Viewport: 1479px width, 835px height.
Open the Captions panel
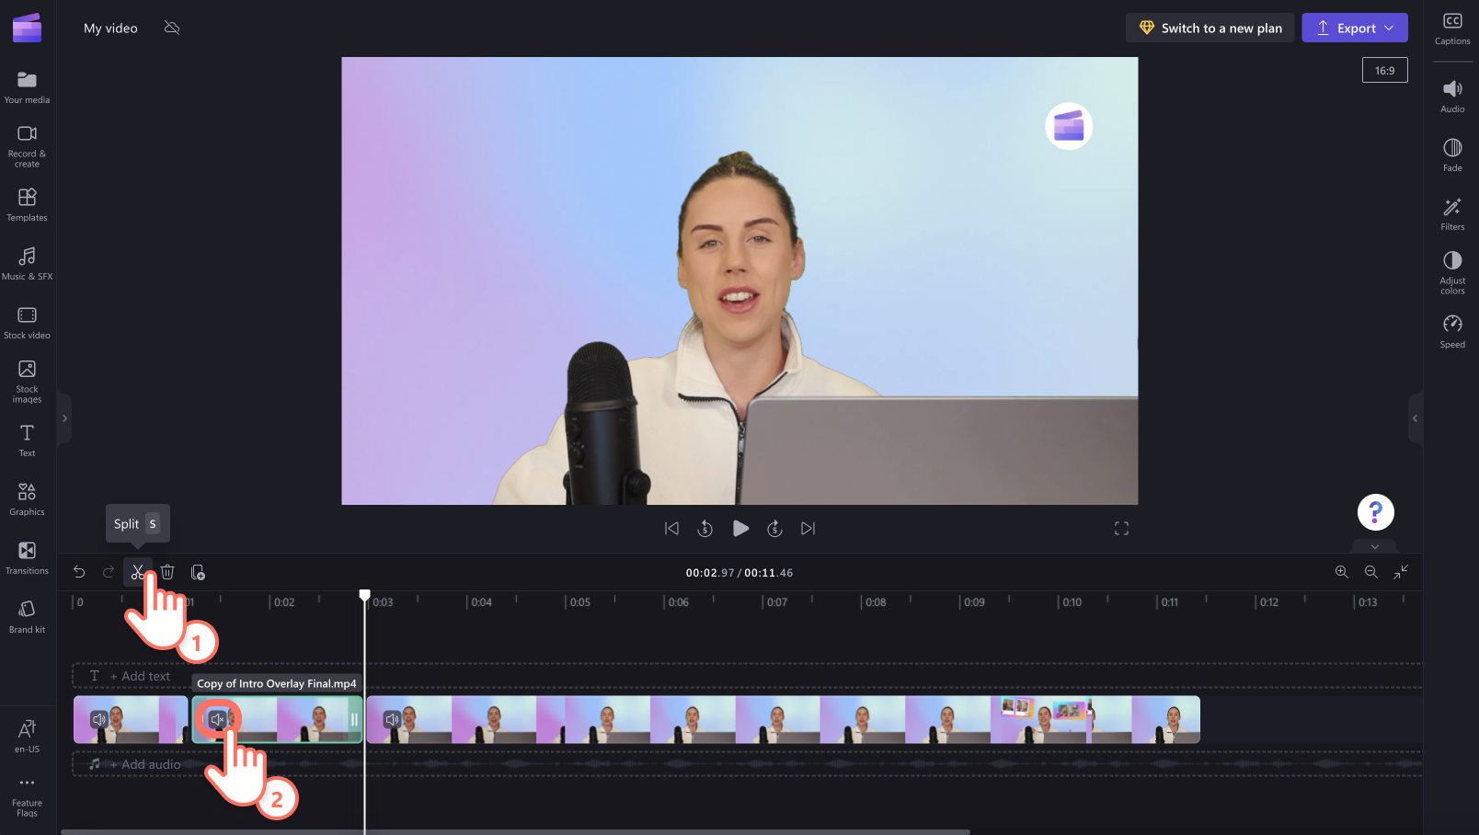[1451, 27]
